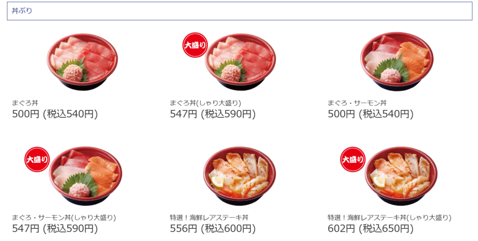The width and height of the screenshot is (478, 241).
Task: Click the 大盛り badge on まぐろ丼(しゃり大盛り)
Action: pos(194,46)
